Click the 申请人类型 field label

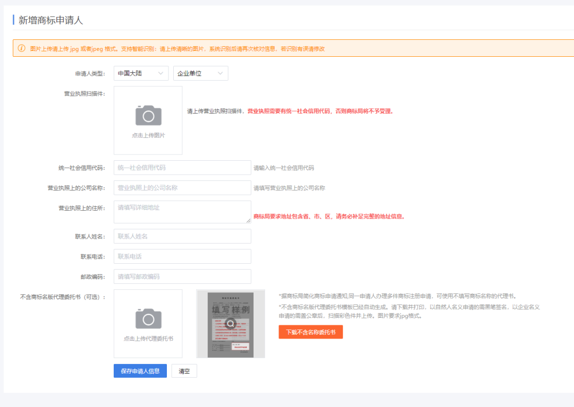[90, 73]
